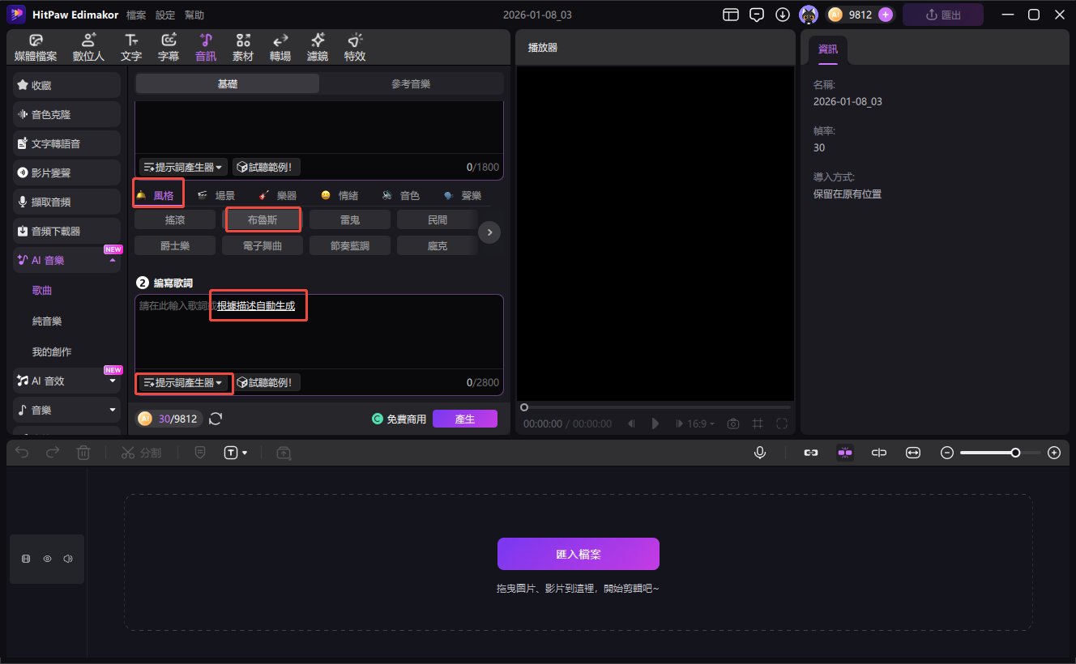Open the lyrics 提示詞產生器 dropdown

(184, 382)
